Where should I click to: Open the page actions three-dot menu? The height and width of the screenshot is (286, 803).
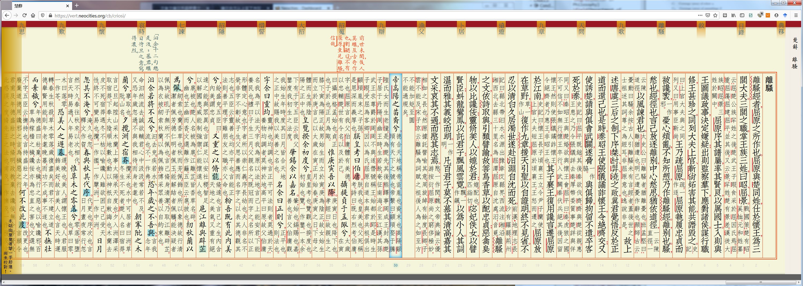click(x=700, y=15)
